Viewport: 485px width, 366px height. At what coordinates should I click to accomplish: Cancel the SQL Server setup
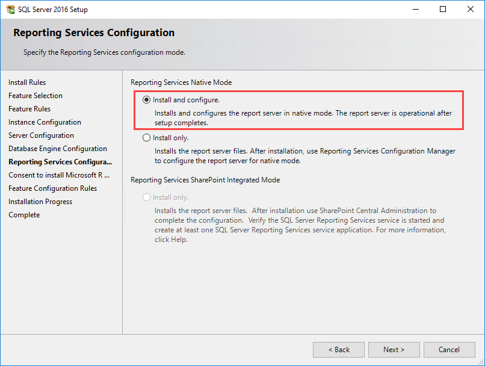(x=449, y=350)
